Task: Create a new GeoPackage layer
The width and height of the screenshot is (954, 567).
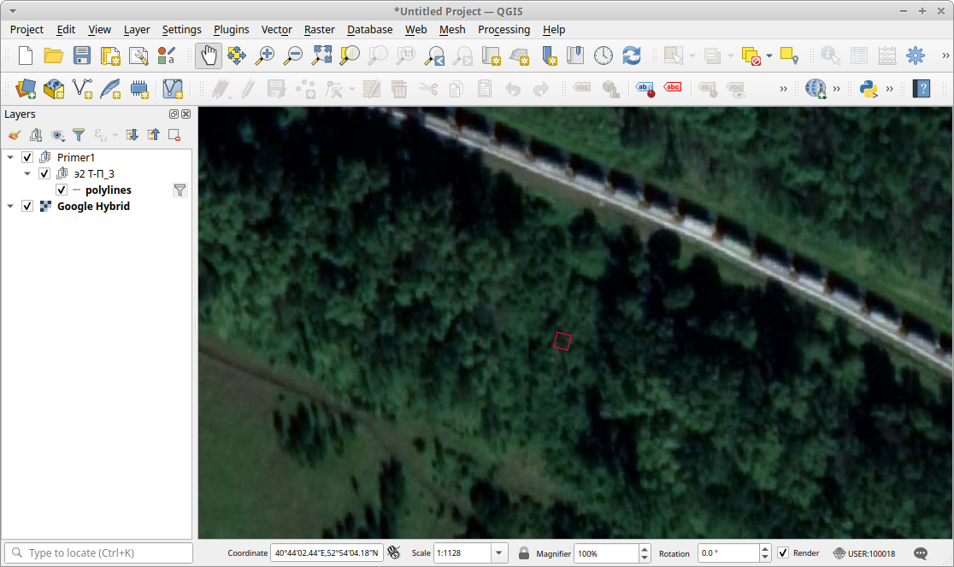Action: click(53, 87)
